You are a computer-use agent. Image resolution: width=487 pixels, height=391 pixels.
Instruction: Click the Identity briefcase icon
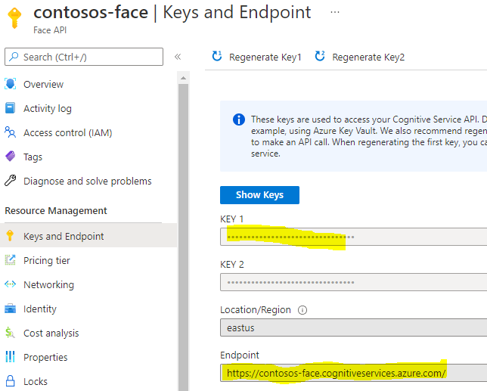point(11,309)
